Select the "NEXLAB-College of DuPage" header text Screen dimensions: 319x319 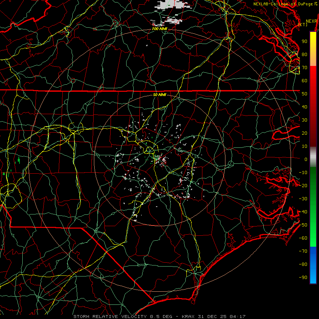tap(284, 4)
